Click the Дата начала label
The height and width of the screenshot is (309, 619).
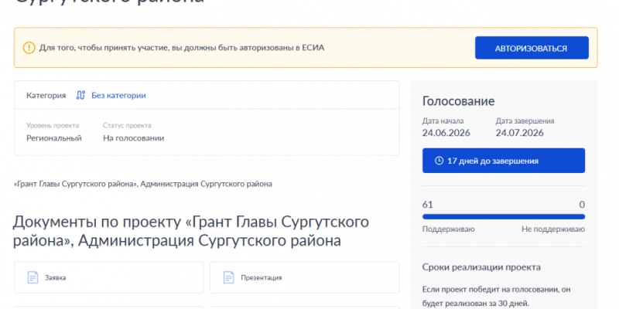pyautogui.click(x=443, y=121)
